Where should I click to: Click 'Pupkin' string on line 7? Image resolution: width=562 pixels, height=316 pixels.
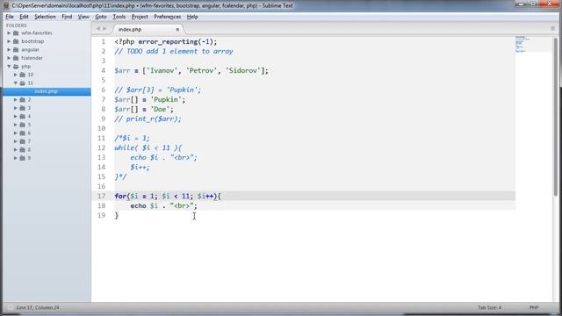[166, 99]
